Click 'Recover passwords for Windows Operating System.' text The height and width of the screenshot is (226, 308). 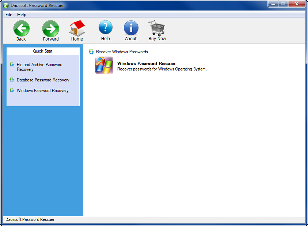(162, 69)
